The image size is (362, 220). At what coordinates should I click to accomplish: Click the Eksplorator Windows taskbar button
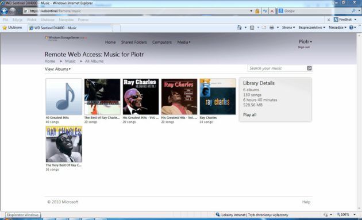23,215
